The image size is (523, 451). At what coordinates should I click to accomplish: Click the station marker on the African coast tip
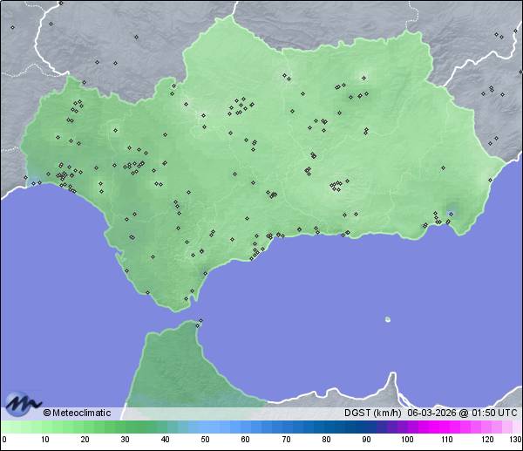200,322
